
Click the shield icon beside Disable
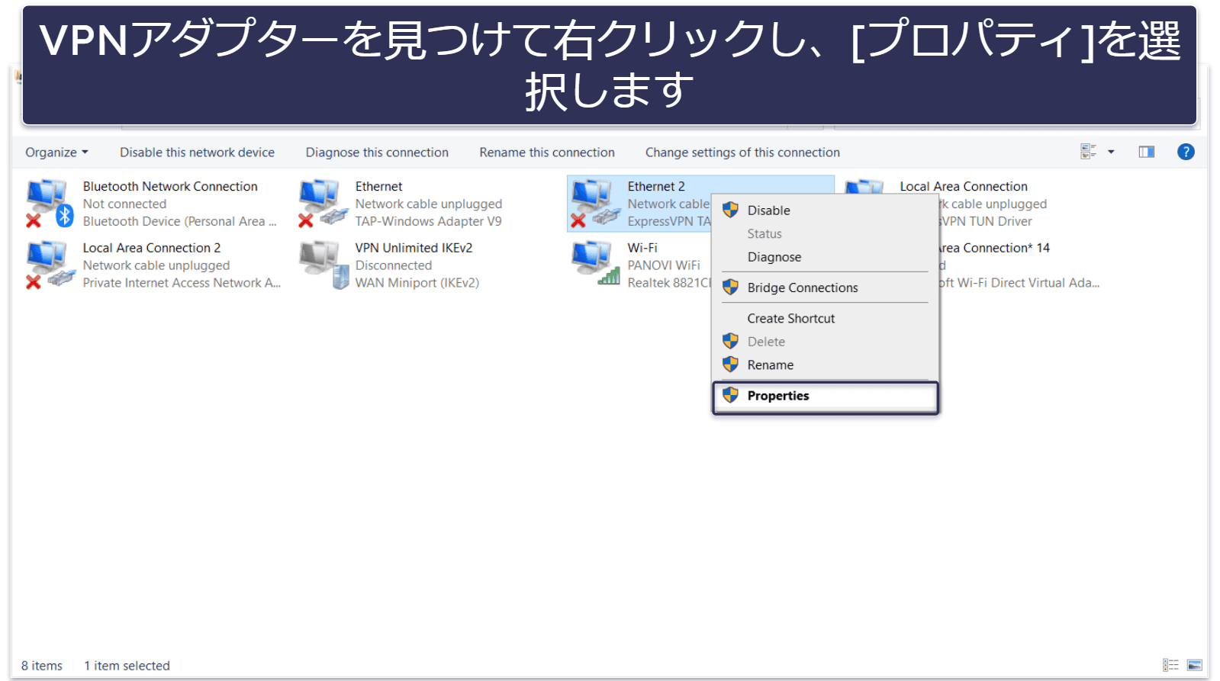pyautogui.click(x=730, y=210)
